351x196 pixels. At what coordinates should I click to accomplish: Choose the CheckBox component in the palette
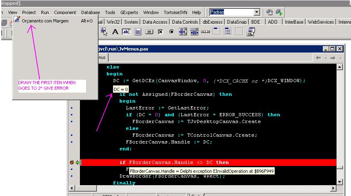[160, 32]
